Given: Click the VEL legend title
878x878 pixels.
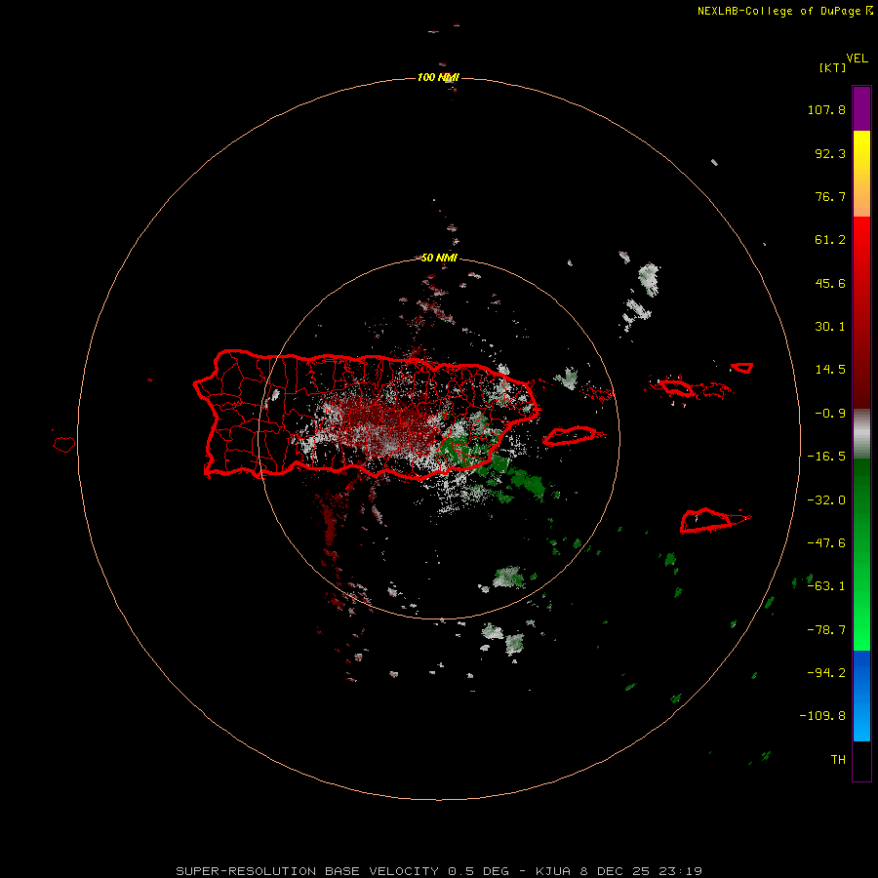Looking at the screenshot, I should (x=857, y=59).
